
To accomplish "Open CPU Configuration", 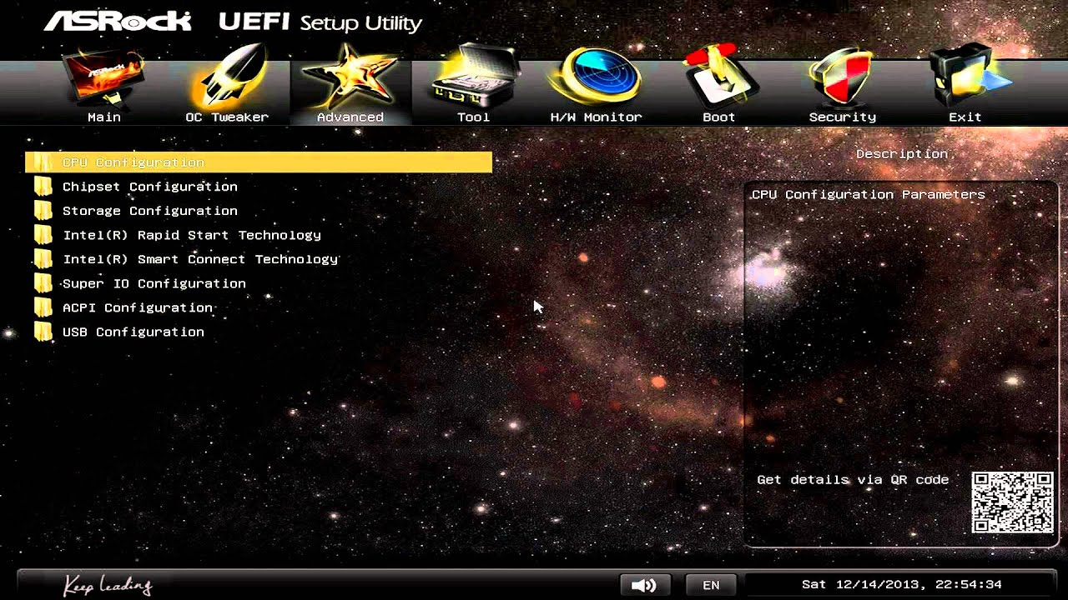I will pyautogui.click(x=259, y=162).
